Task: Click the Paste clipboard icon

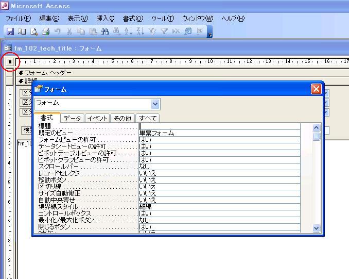Action: [x=93, y=31]
